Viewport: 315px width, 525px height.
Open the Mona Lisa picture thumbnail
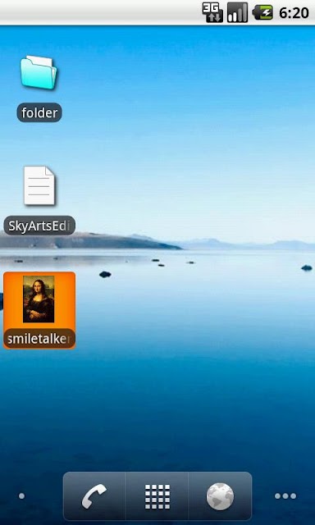39,299
